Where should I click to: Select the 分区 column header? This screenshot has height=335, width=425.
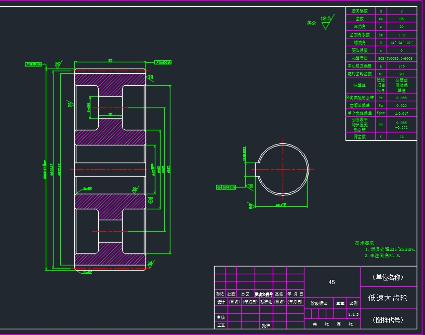245,294
